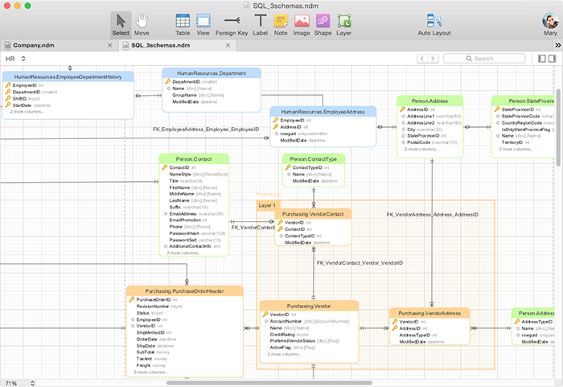Select the Purchasing.VendorAddress table header
Screen dimensions: 563x387
click(429, 313)
